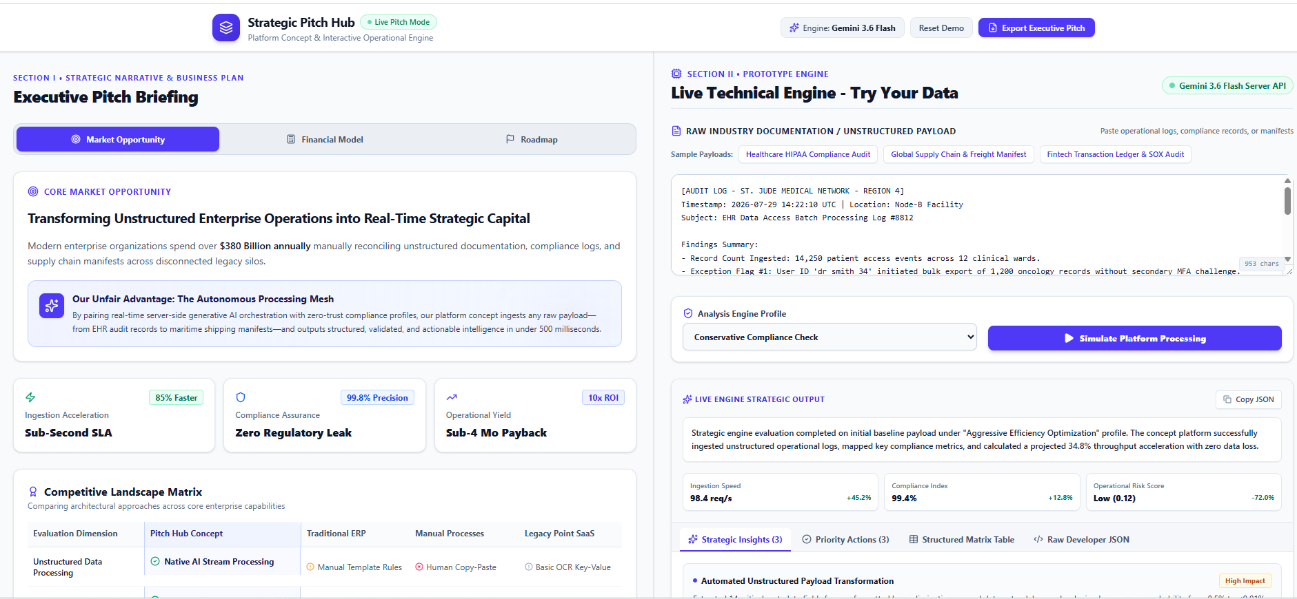Click the Live Pitch Mode status badge
The width and height of the screenshot is (1297, 599).
(399, 22)
